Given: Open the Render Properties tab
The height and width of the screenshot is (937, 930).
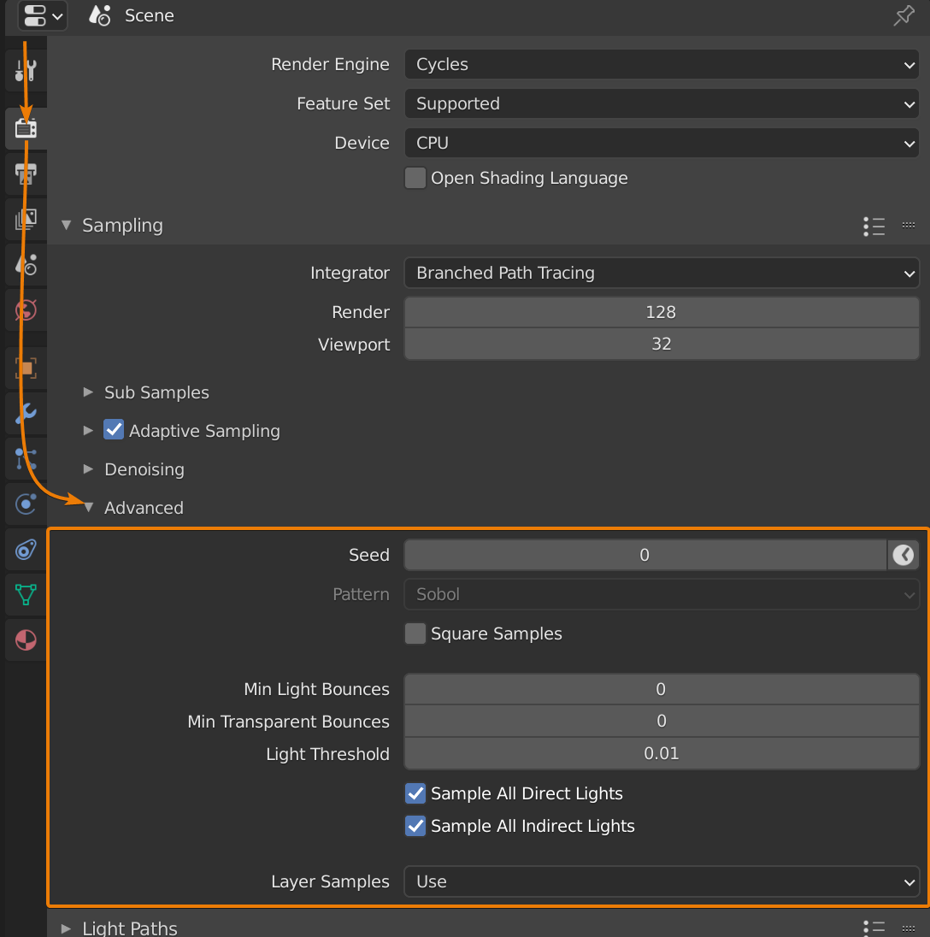Looking at the screenshot, I should click(25, 128).
